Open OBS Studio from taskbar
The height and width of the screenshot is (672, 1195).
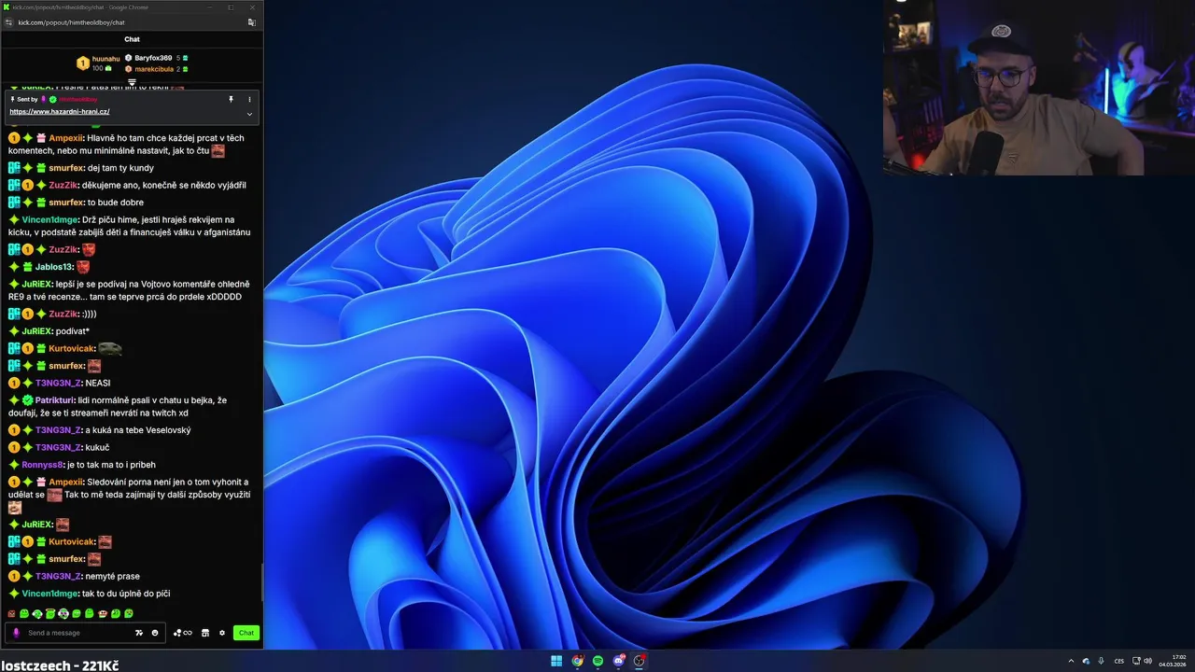(640, 661)
